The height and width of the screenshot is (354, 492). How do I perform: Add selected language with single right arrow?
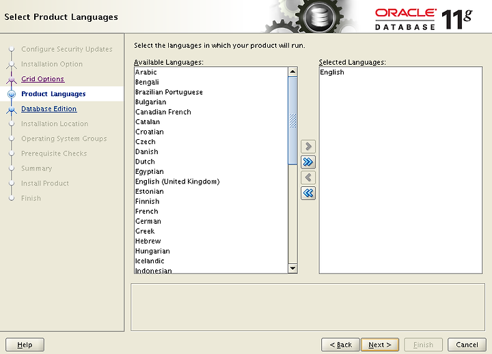click(308, 146)
